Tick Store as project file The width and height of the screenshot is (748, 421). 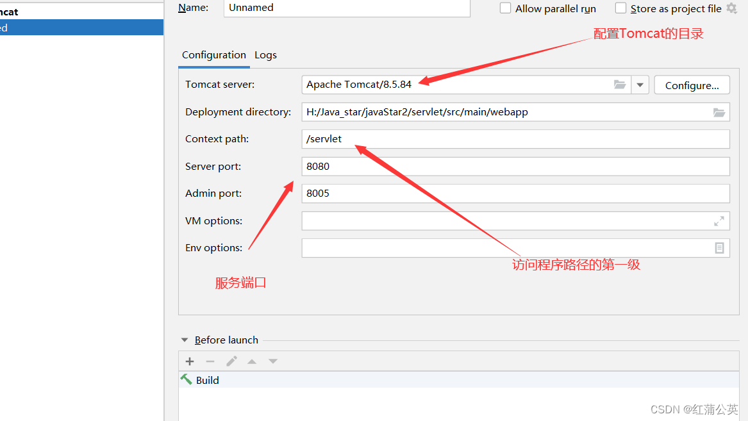[620, 8]
